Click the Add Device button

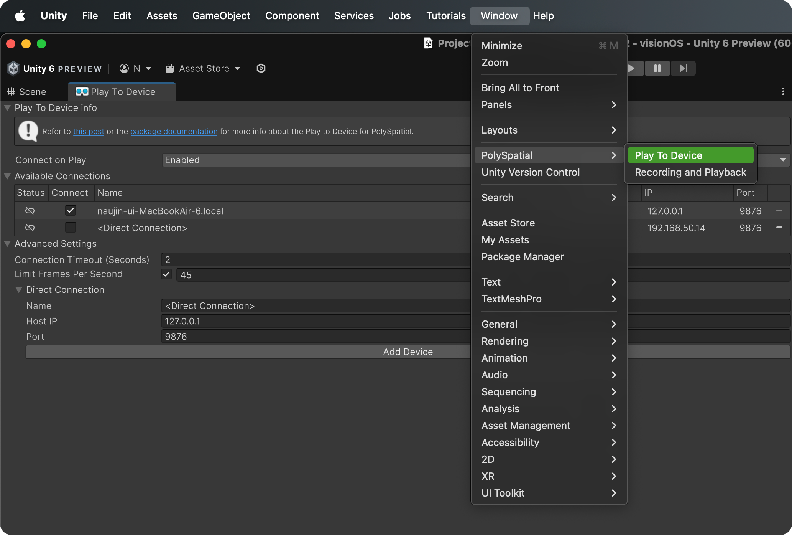point(408,352)
